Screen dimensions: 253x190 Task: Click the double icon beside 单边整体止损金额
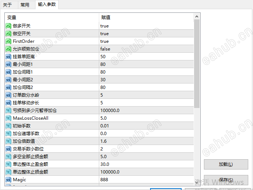coord(8,172)
